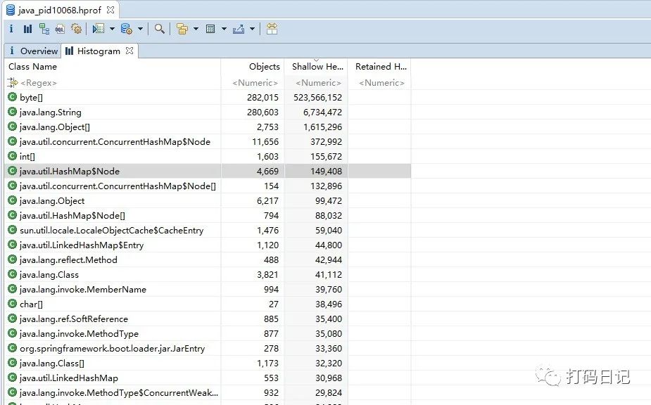Click the run reports toolbar icon
651x405 pixels.
(99, 29)
